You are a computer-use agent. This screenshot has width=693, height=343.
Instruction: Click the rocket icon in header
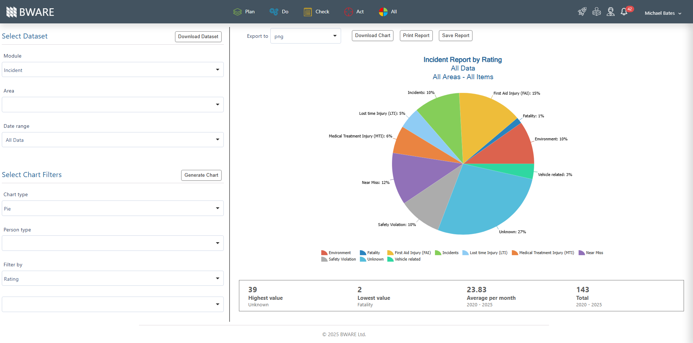pyautogui.click(x=582, y=12)
